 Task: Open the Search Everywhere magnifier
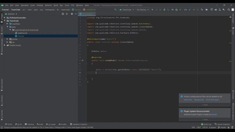(x=229, y=10)
